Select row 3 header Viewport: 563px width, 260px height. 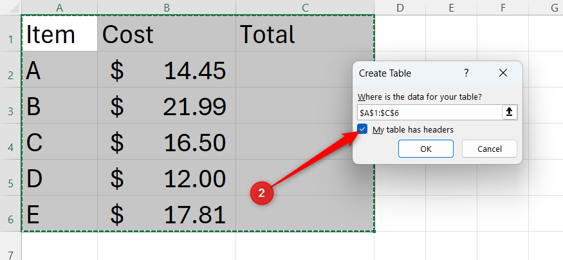(x=11, y=106)
